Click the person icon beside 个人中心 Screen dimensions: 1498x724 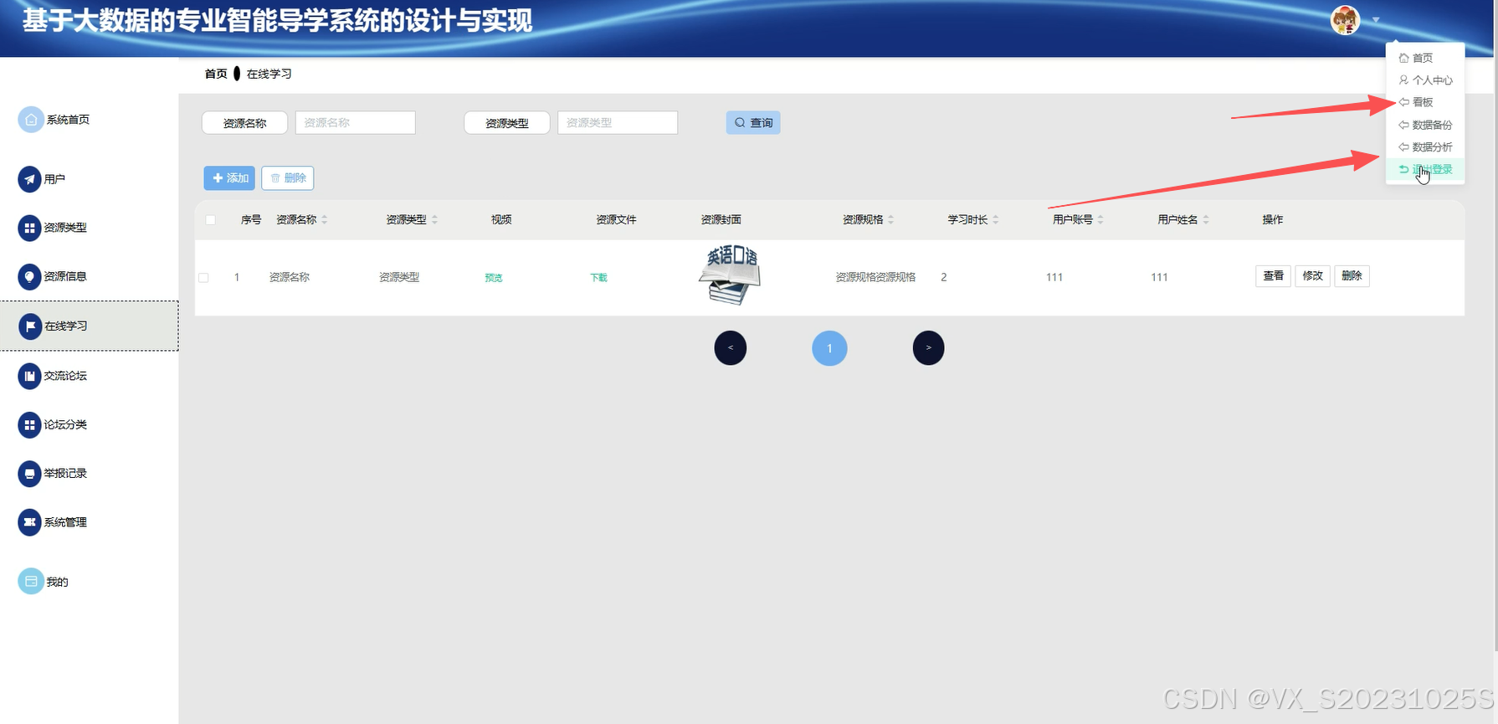(x=1403, y=80)
